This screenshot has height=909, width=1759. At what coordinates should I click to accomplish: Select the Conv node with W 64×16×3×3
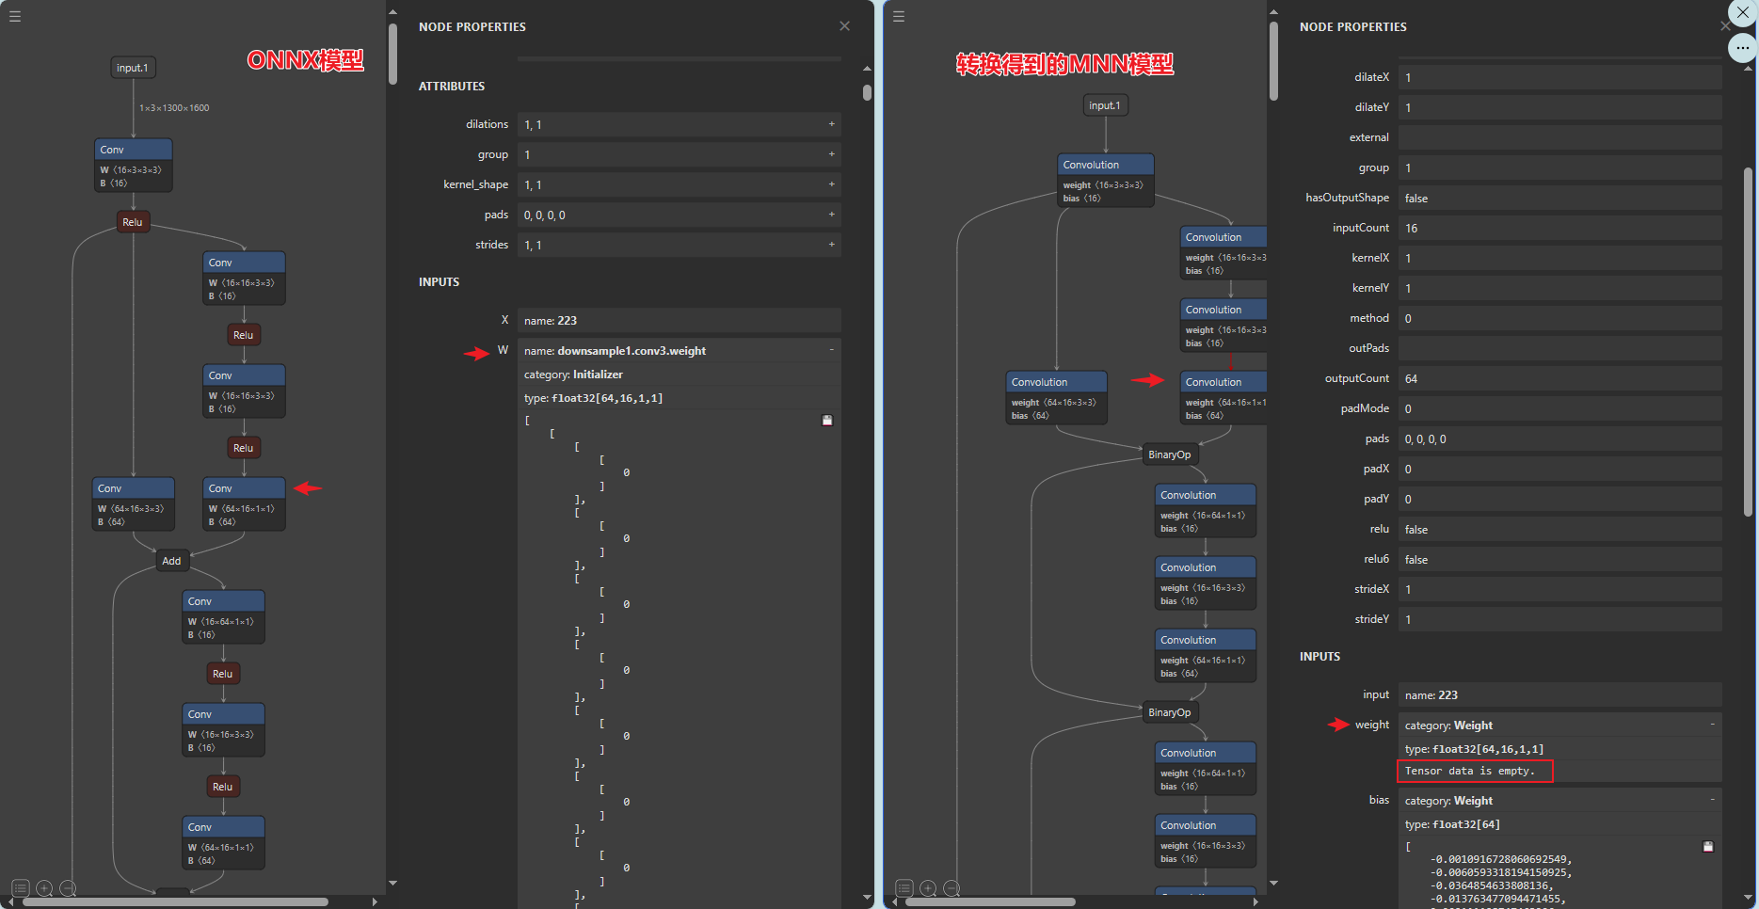pyautogui.click(x=133, y=503)
